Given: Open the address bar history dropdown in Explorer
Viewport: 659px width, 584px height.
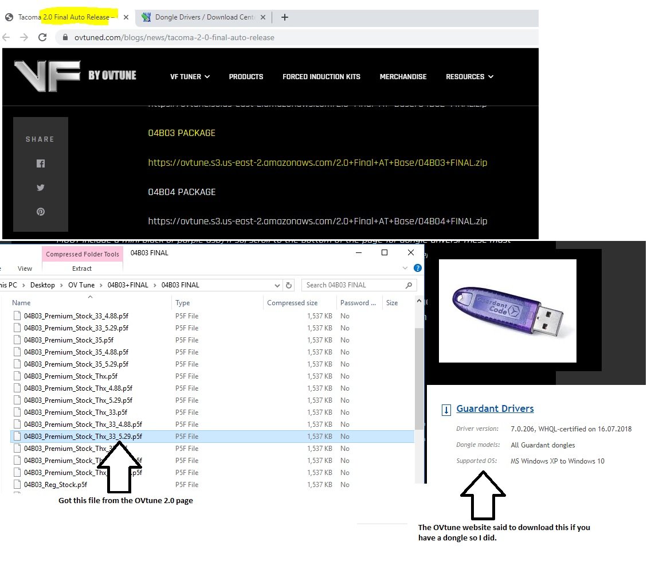Looking at the screenshot, I should pyautogui.click(x=277, y=285).
